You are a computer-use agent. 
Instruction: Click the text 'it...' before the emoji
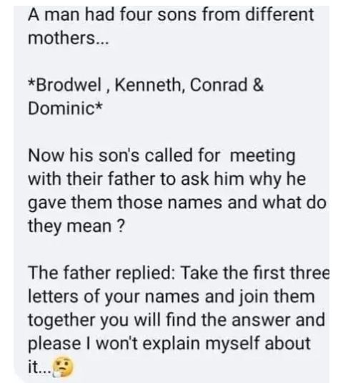39,367
